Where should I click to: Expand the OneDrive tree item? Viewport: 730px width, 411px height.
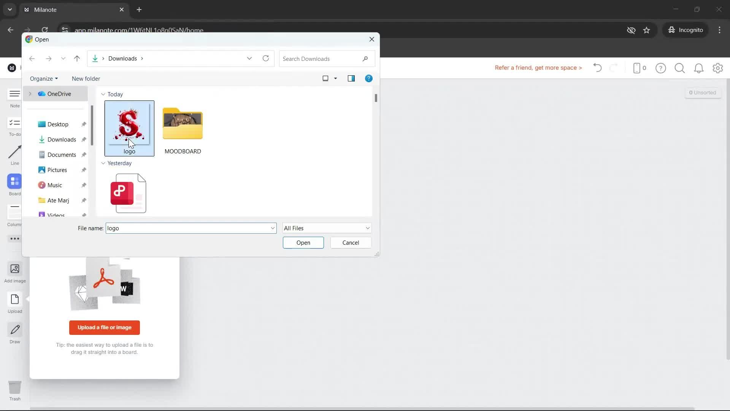tap(30, 94)
